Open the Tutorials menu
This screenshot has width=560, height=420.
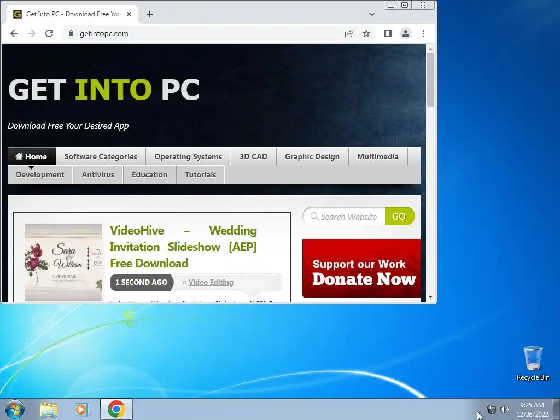pyautogui.click(x=200, y=174)
